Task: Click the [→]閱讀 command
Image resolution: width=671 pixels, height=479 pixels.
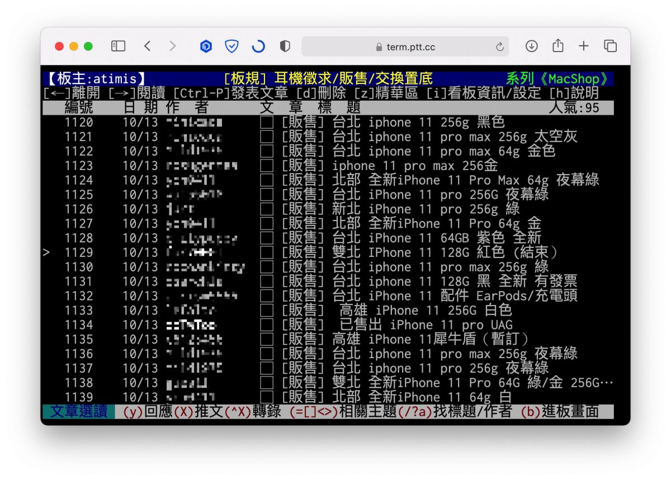Action: pos(136,93)
